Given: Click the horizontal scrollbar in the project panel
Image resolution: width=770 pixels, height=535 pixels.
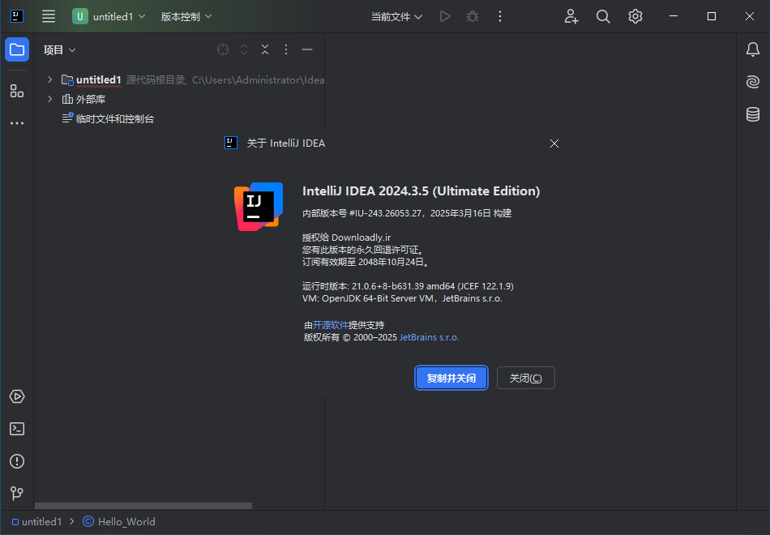Looking at the screenshot, I should tap(143, 506).
